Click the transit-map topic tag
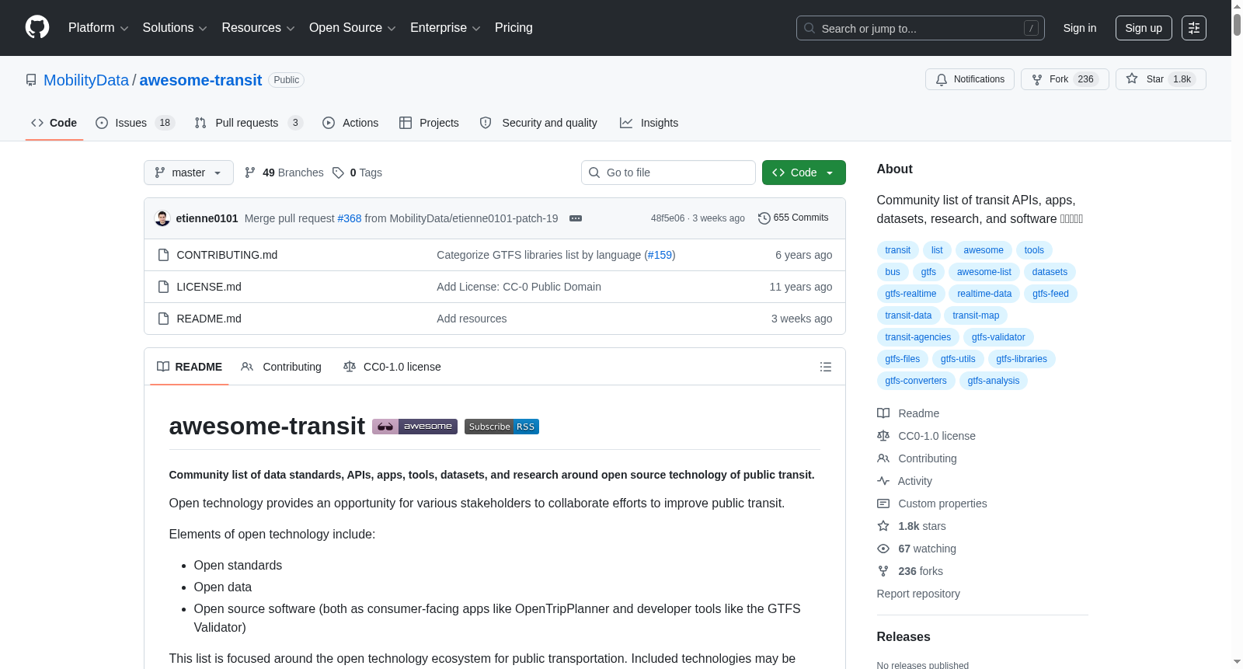Image resolution: width=1243 pixels, height=669 pixels. (976, 315)
